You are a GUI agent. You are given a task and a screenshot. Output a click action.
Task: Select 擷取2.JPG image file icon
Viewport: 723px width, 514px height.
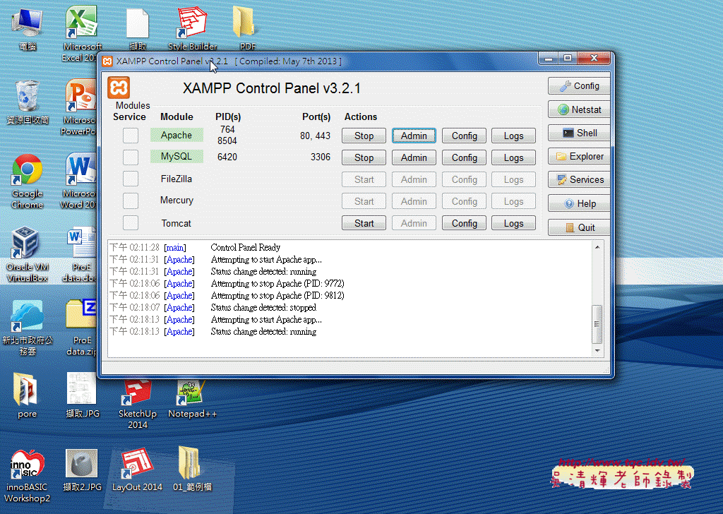pyautogui.click(x=82, y=470)
